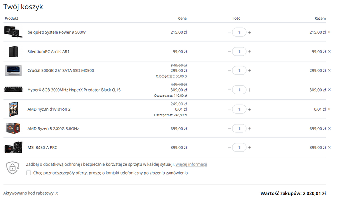Remove SilentiumPC Armis AR1 from cart
342x198 pixels.
329,51
